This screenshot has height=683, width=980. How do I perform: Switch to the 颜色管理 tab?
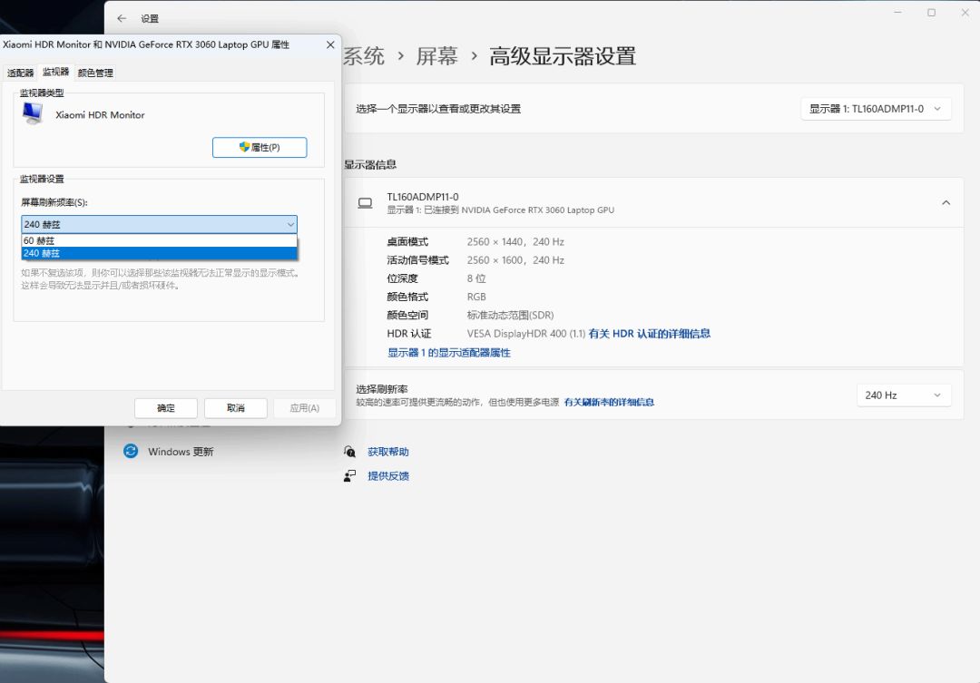95,73
